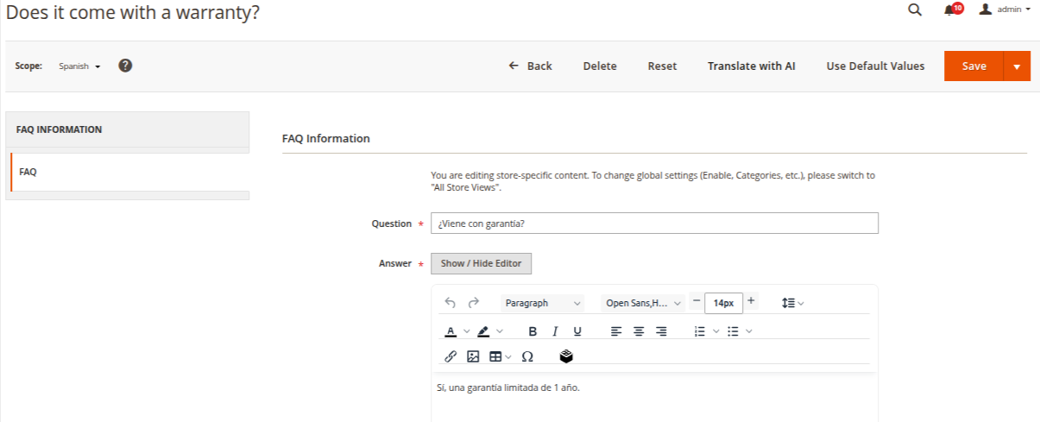Click the Translate with AI button

751,66
